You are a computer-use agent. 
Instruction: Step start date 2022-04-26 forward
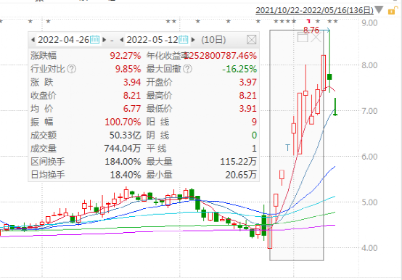pos(104,40)
